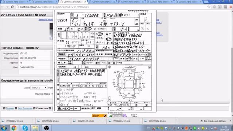Click the browser forward arrow
Image resolution: width=233 pixels, height=131 pixels.
7,7
